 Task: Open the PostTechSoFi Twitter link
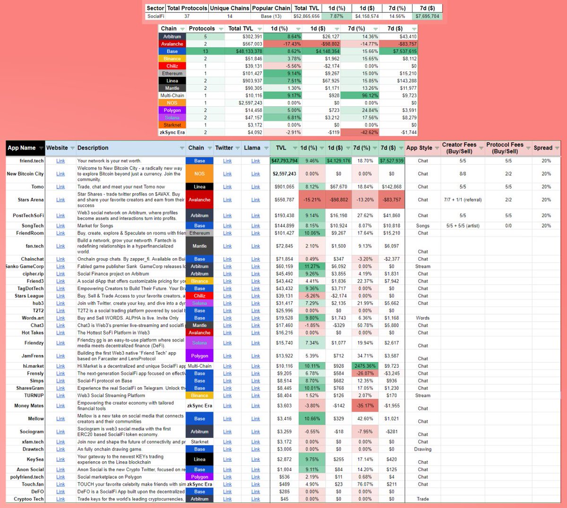[227, 216]
